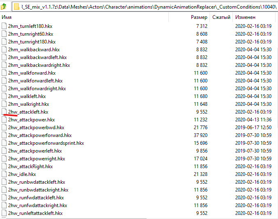
Task: Click file name 2hw_attackpowerforward.hkx
Action: pos(40,135)
